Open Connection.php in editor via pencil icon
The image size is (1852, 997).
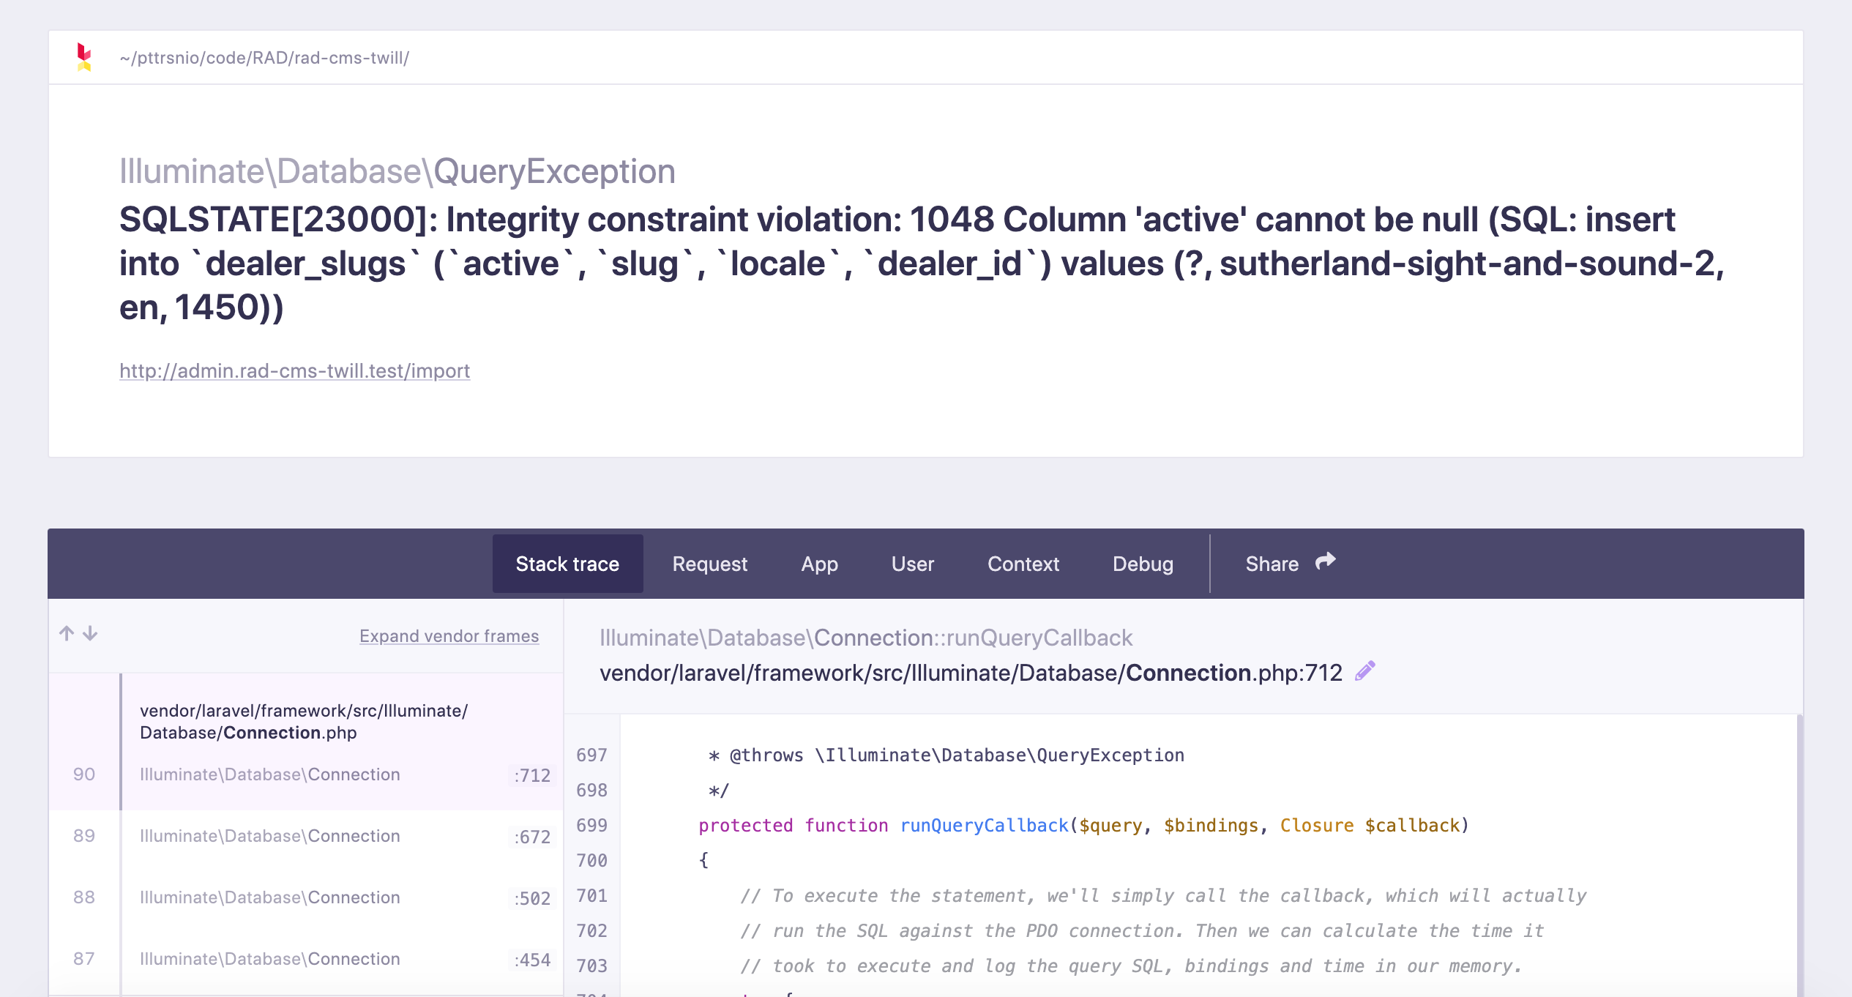pyautogui.click(x=1366, y=670)
